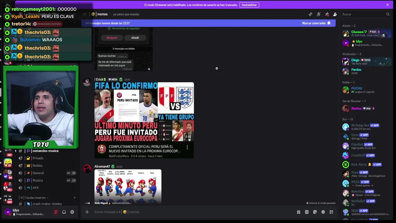Click the Bloquear button
Screen dimensions: 396x223
click(112, 38)
